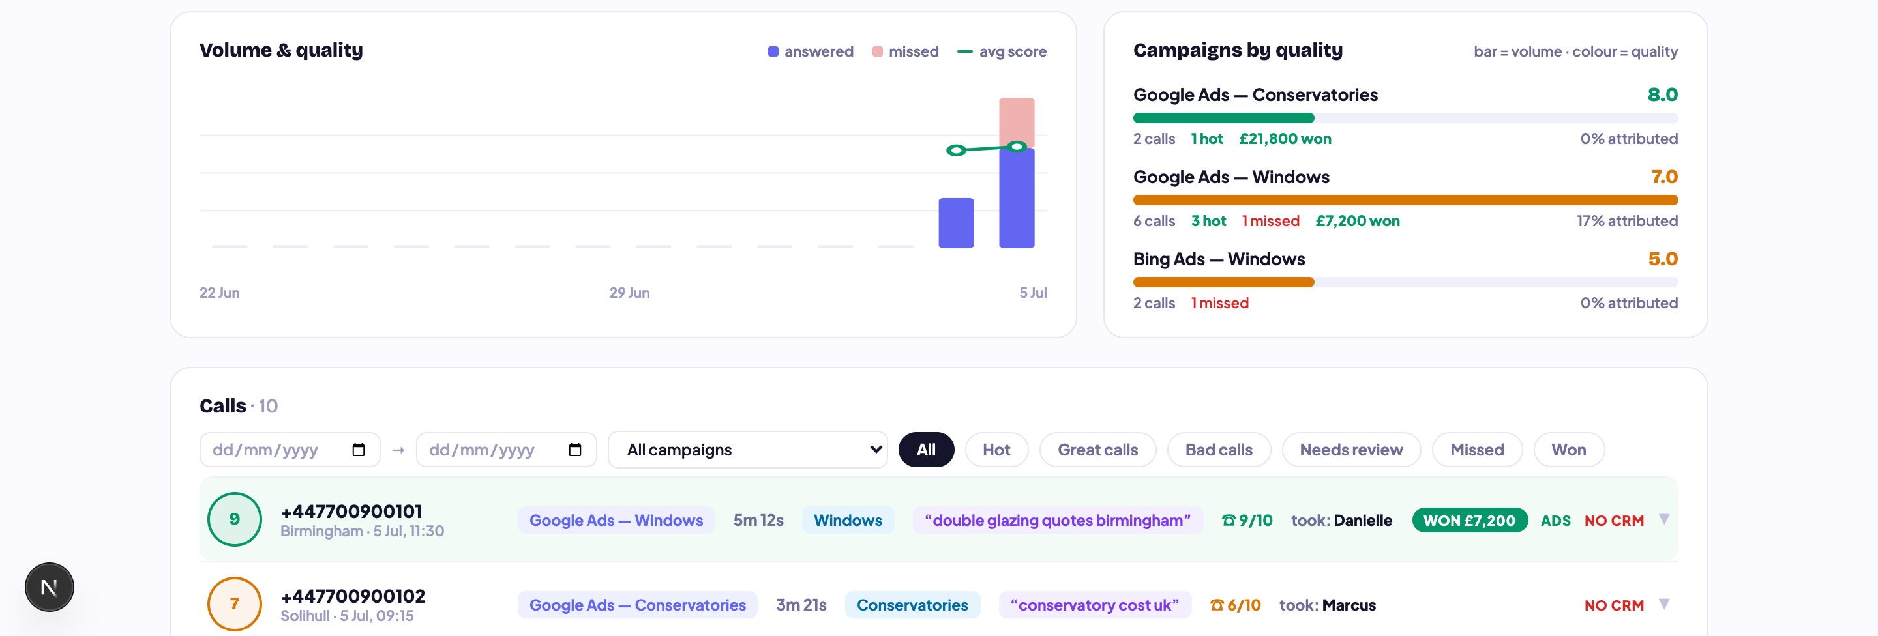Expand the +447700900101 call row arrow
This screenshot has height=636, width=1878.
tap(1663, 519)
